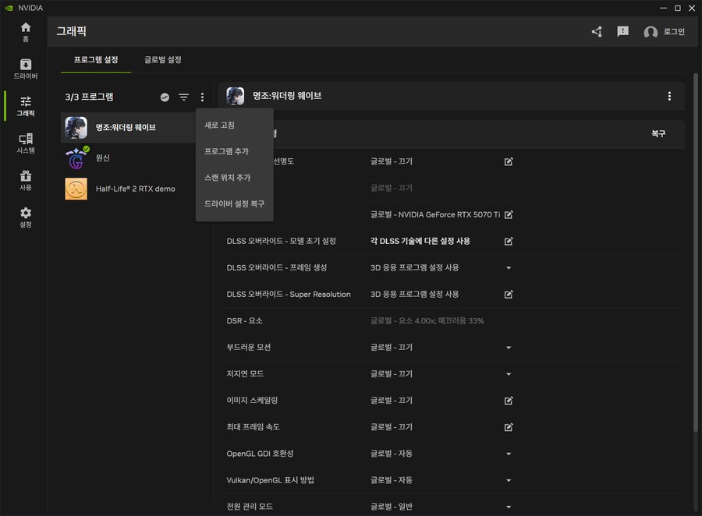Click the 로그인 text link
This screenshot has width=702, height=516.
click(x=674, y=32)
